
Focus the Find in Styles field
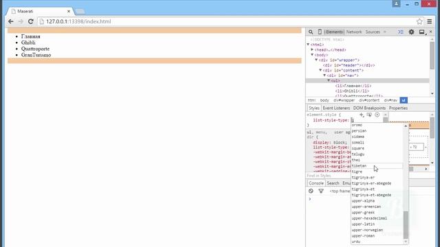click(329, 176)
